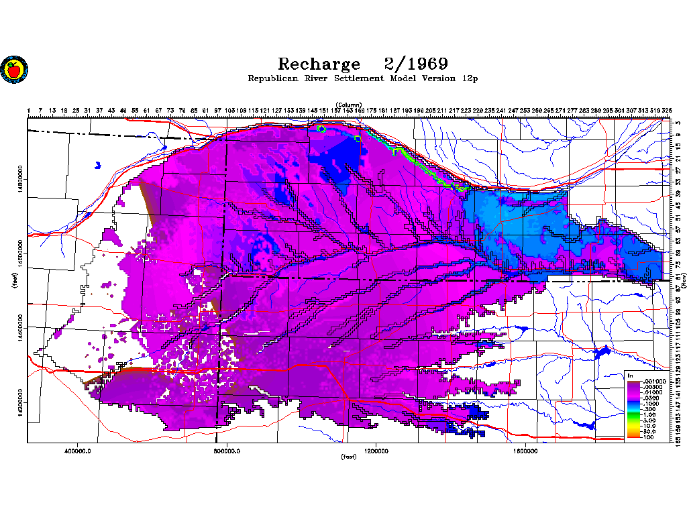
Task: Click the '14600000' y-axis tick label
Action: [21, 253]
